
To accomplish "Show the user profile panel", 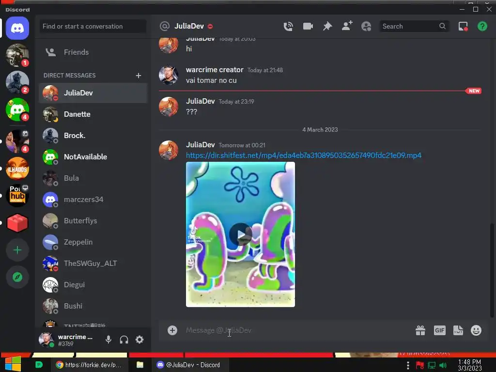I will (366, 26).
